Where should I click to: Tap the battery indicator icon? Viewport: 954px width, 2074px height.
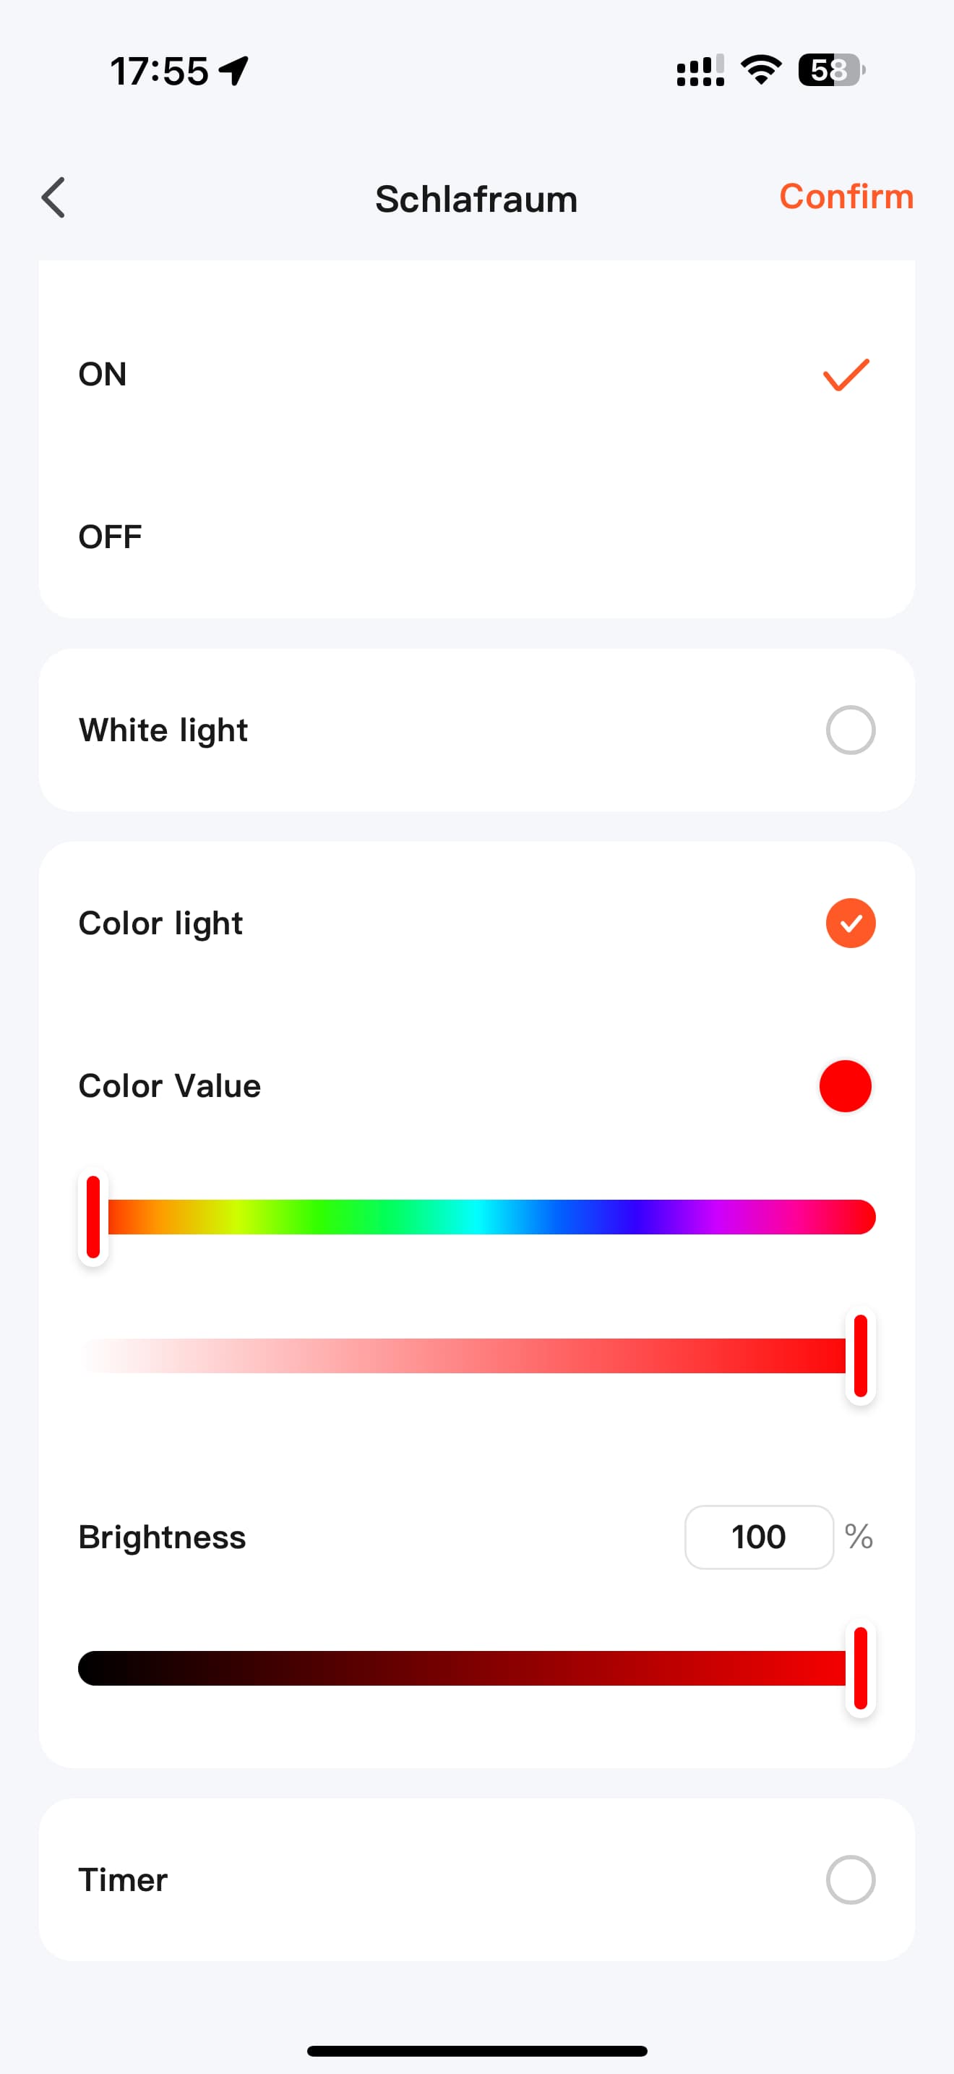pos(831,70)
